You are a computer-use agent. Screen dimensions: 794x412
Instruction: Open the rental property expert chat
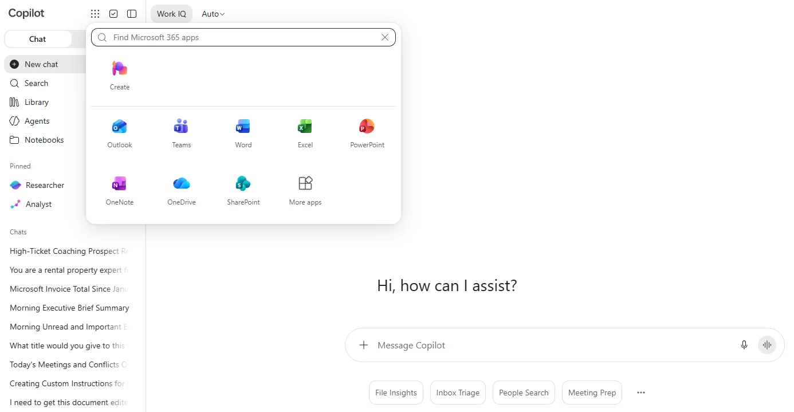(x=69, y=270)
